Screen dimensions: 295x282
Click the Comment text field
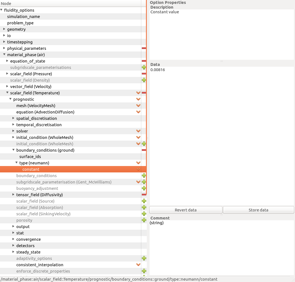(222, 248)
